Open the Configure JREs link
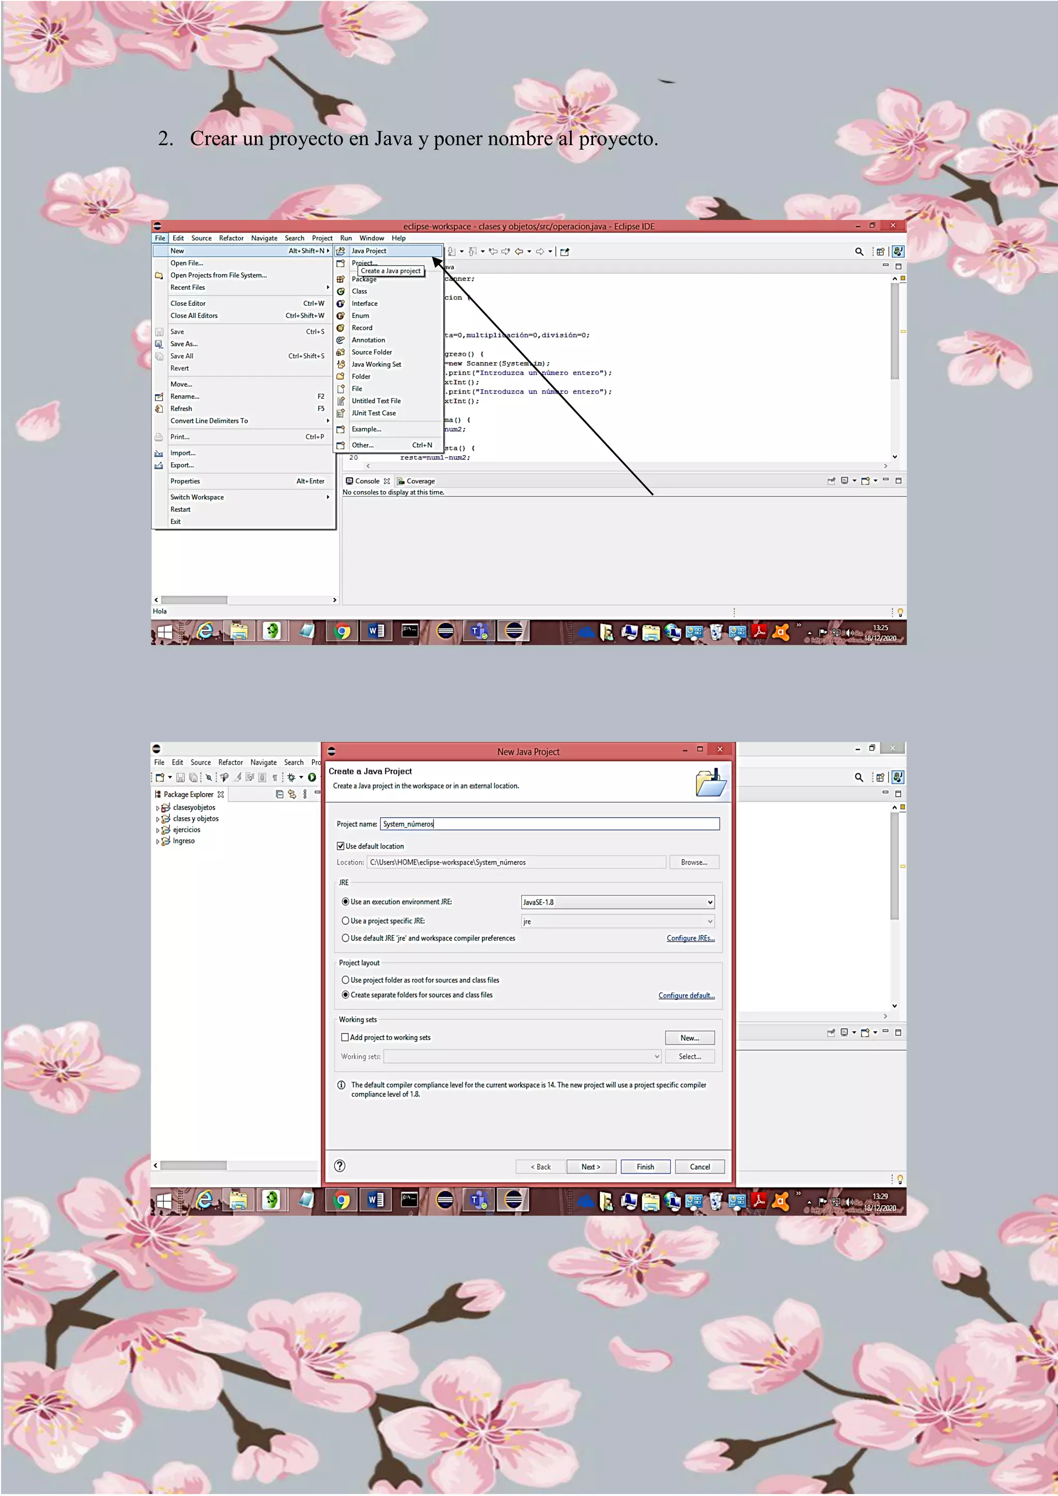 690,938
